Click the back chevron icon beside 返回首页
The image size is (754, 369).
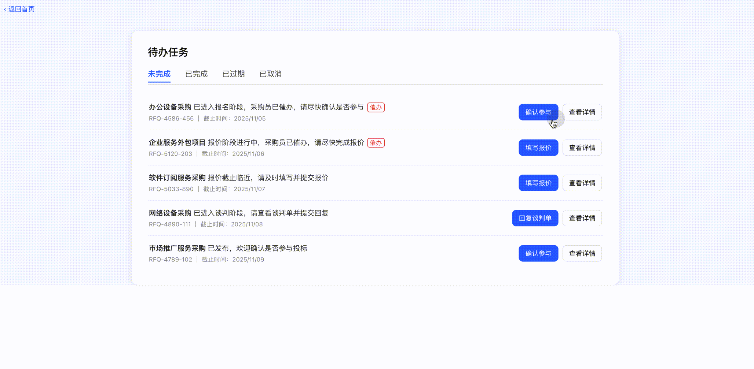(x=5, y=9)
